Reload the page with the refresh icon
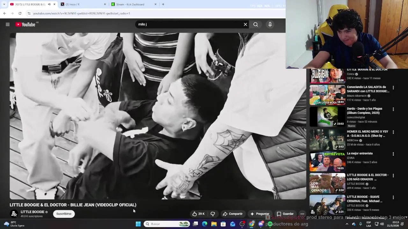Viewport: 408px width, 229px height. 20,13
